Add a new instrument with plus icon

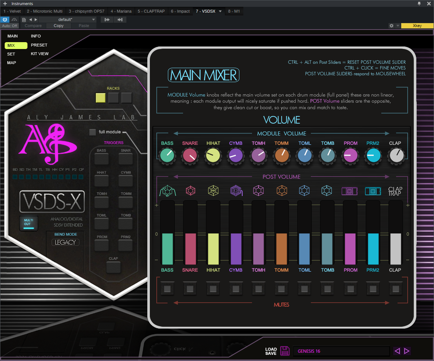pyautogui.click(x=5, y=4)
